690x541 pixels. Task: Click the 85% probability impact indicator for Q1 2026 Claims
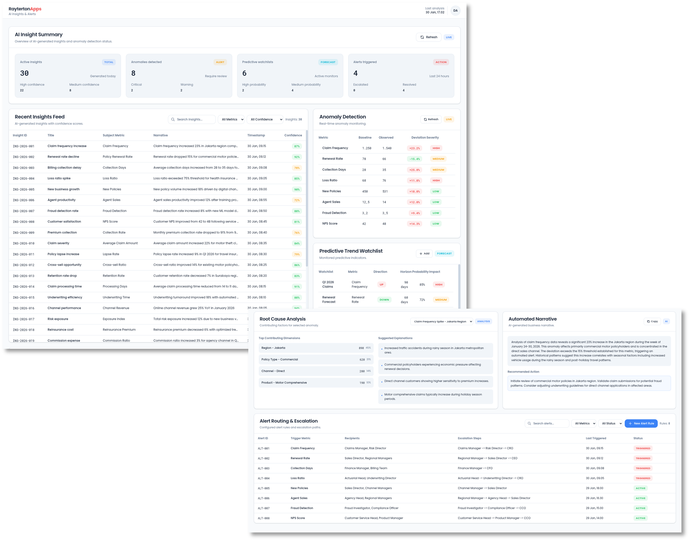coord(422,284)
